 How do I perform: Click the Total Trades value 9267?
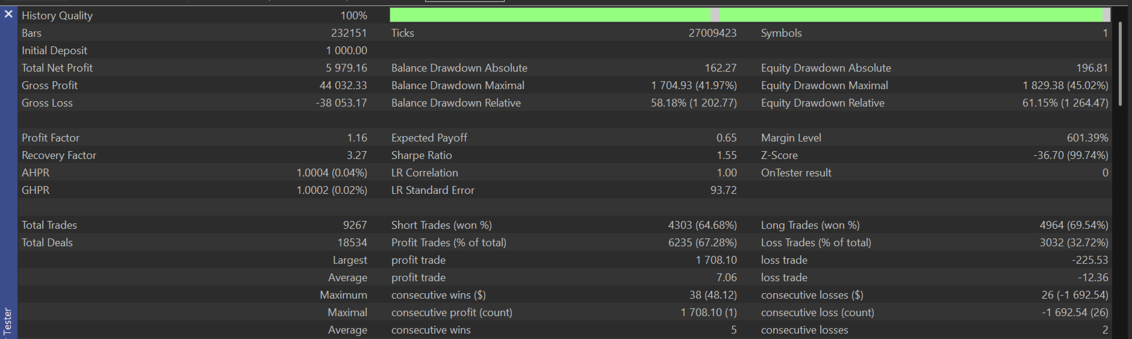[355, 225]
